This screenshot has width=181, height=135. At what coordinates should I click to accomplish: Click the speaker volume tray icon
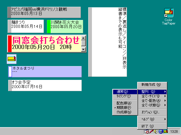click(x=156, y=131)
